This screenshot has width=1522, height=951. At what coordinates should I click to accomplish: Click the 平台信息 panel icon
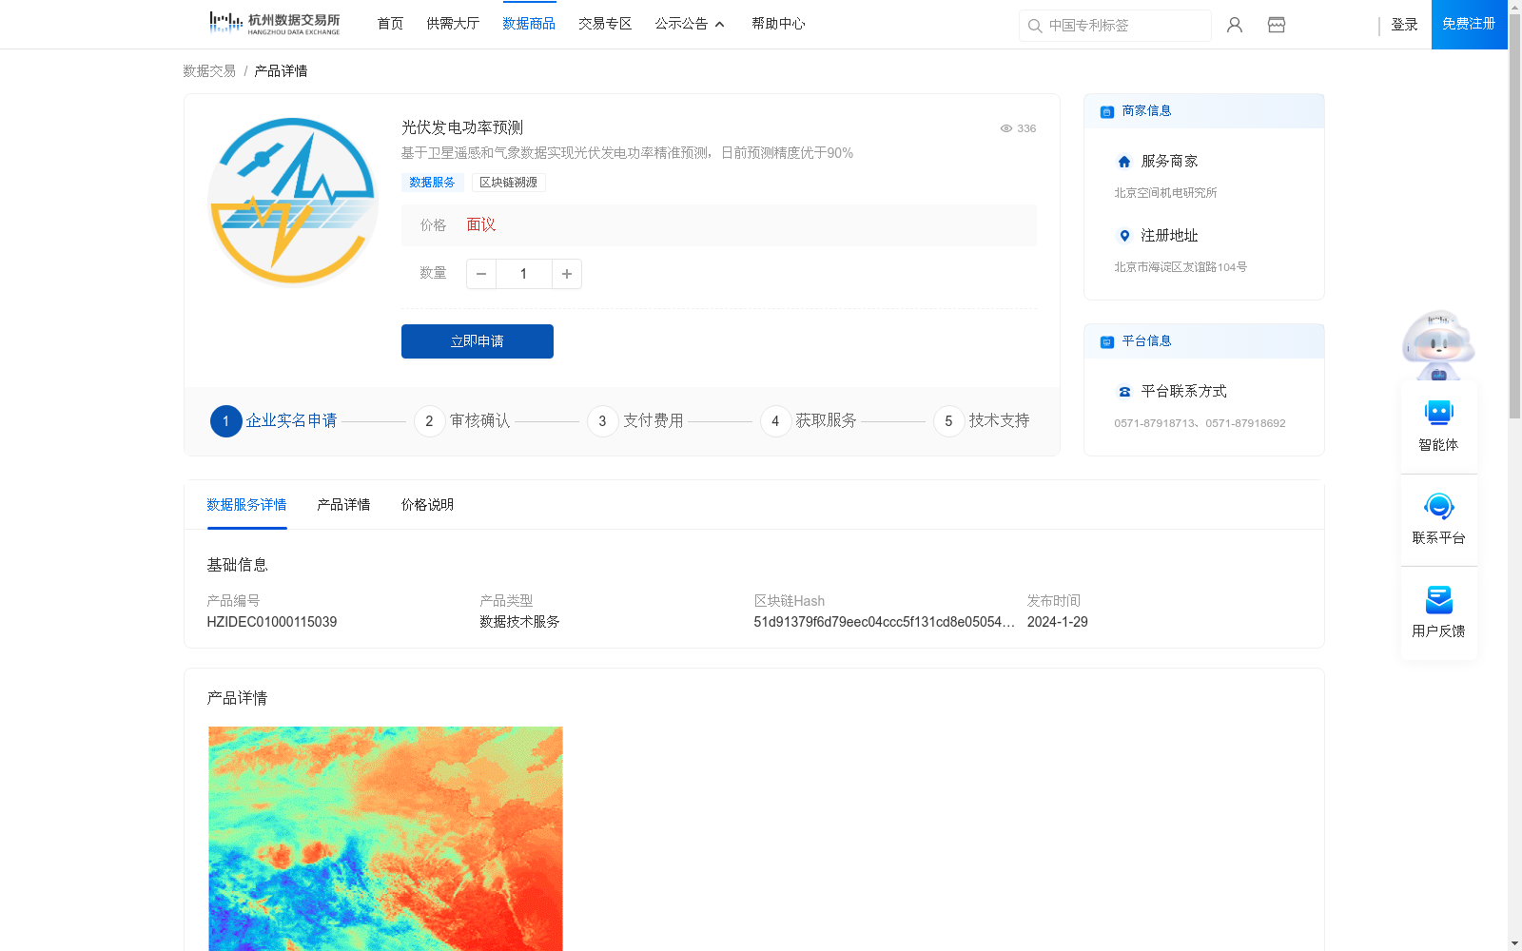coord(1107,341)
